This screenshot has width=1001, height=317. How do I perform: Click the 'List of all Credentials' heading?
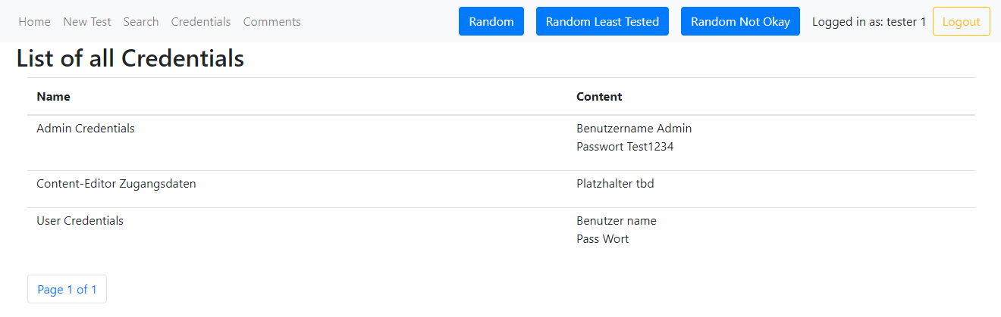(x=130, y=59)
